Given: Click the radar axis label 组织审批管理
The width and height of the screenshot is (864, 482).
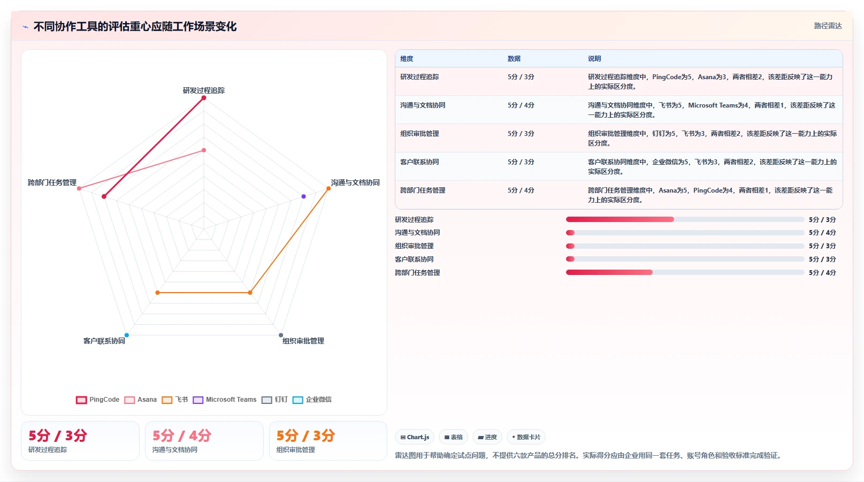Looking at the screenshot, I should click(303, 341).
